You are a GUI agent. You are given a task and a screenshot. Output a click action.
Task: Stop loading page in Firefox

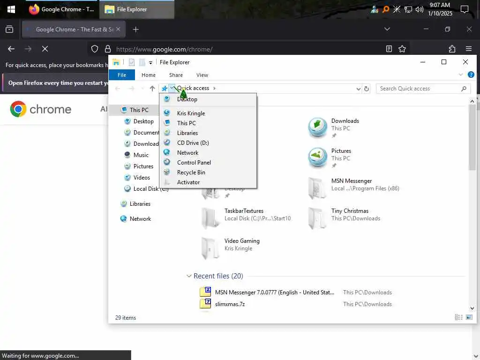(45, 49)
